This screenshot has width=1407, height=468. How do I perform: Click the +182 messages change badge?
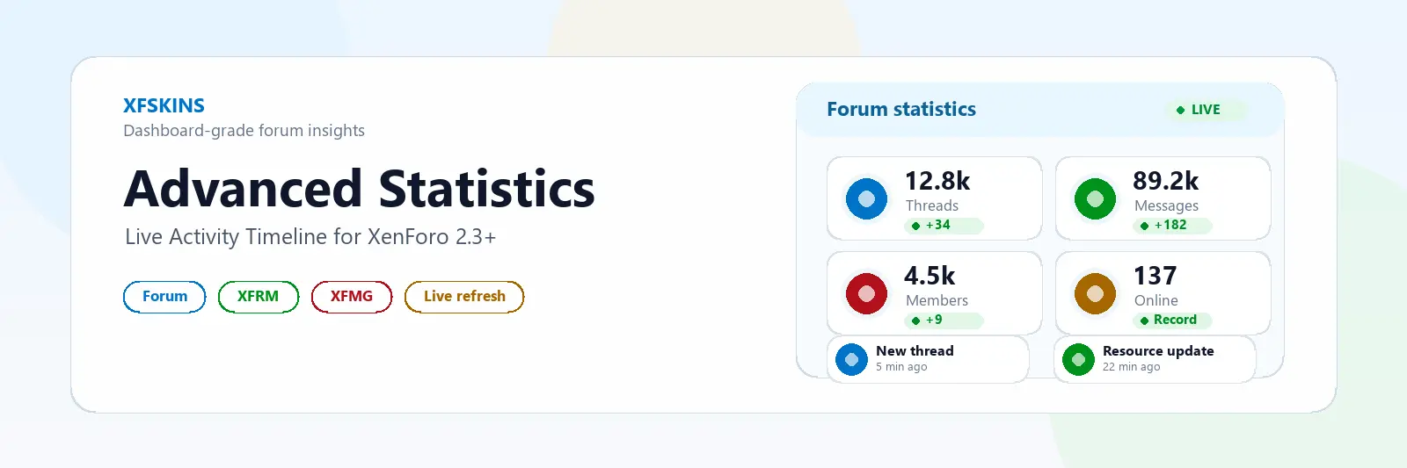(1172, 226)
